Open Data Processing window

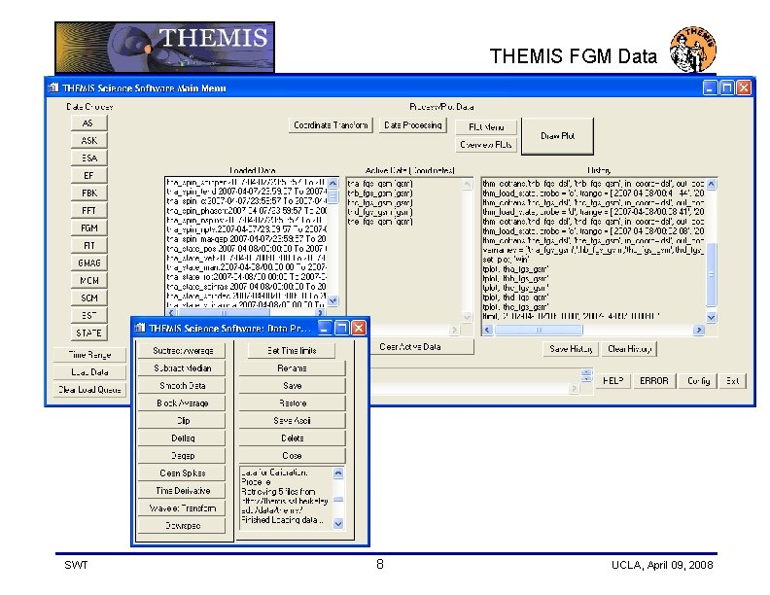click(x=413, y=125)
